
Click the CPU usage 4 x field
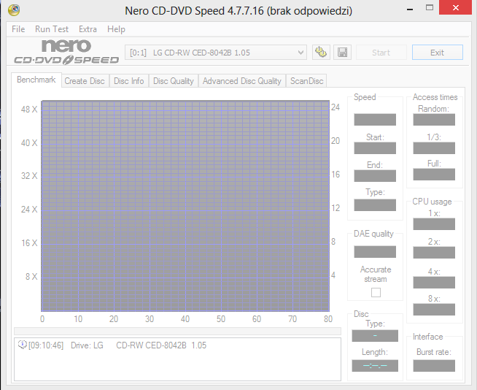click(434, 283)
